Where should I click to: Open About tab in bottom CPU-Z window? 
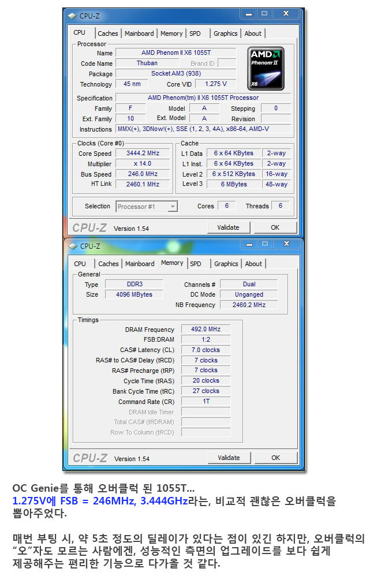(x=253, y=264)
